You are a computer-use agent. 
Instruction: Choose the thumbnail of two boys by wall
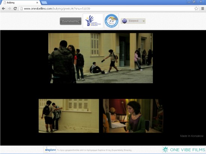(x=69, y=116)
